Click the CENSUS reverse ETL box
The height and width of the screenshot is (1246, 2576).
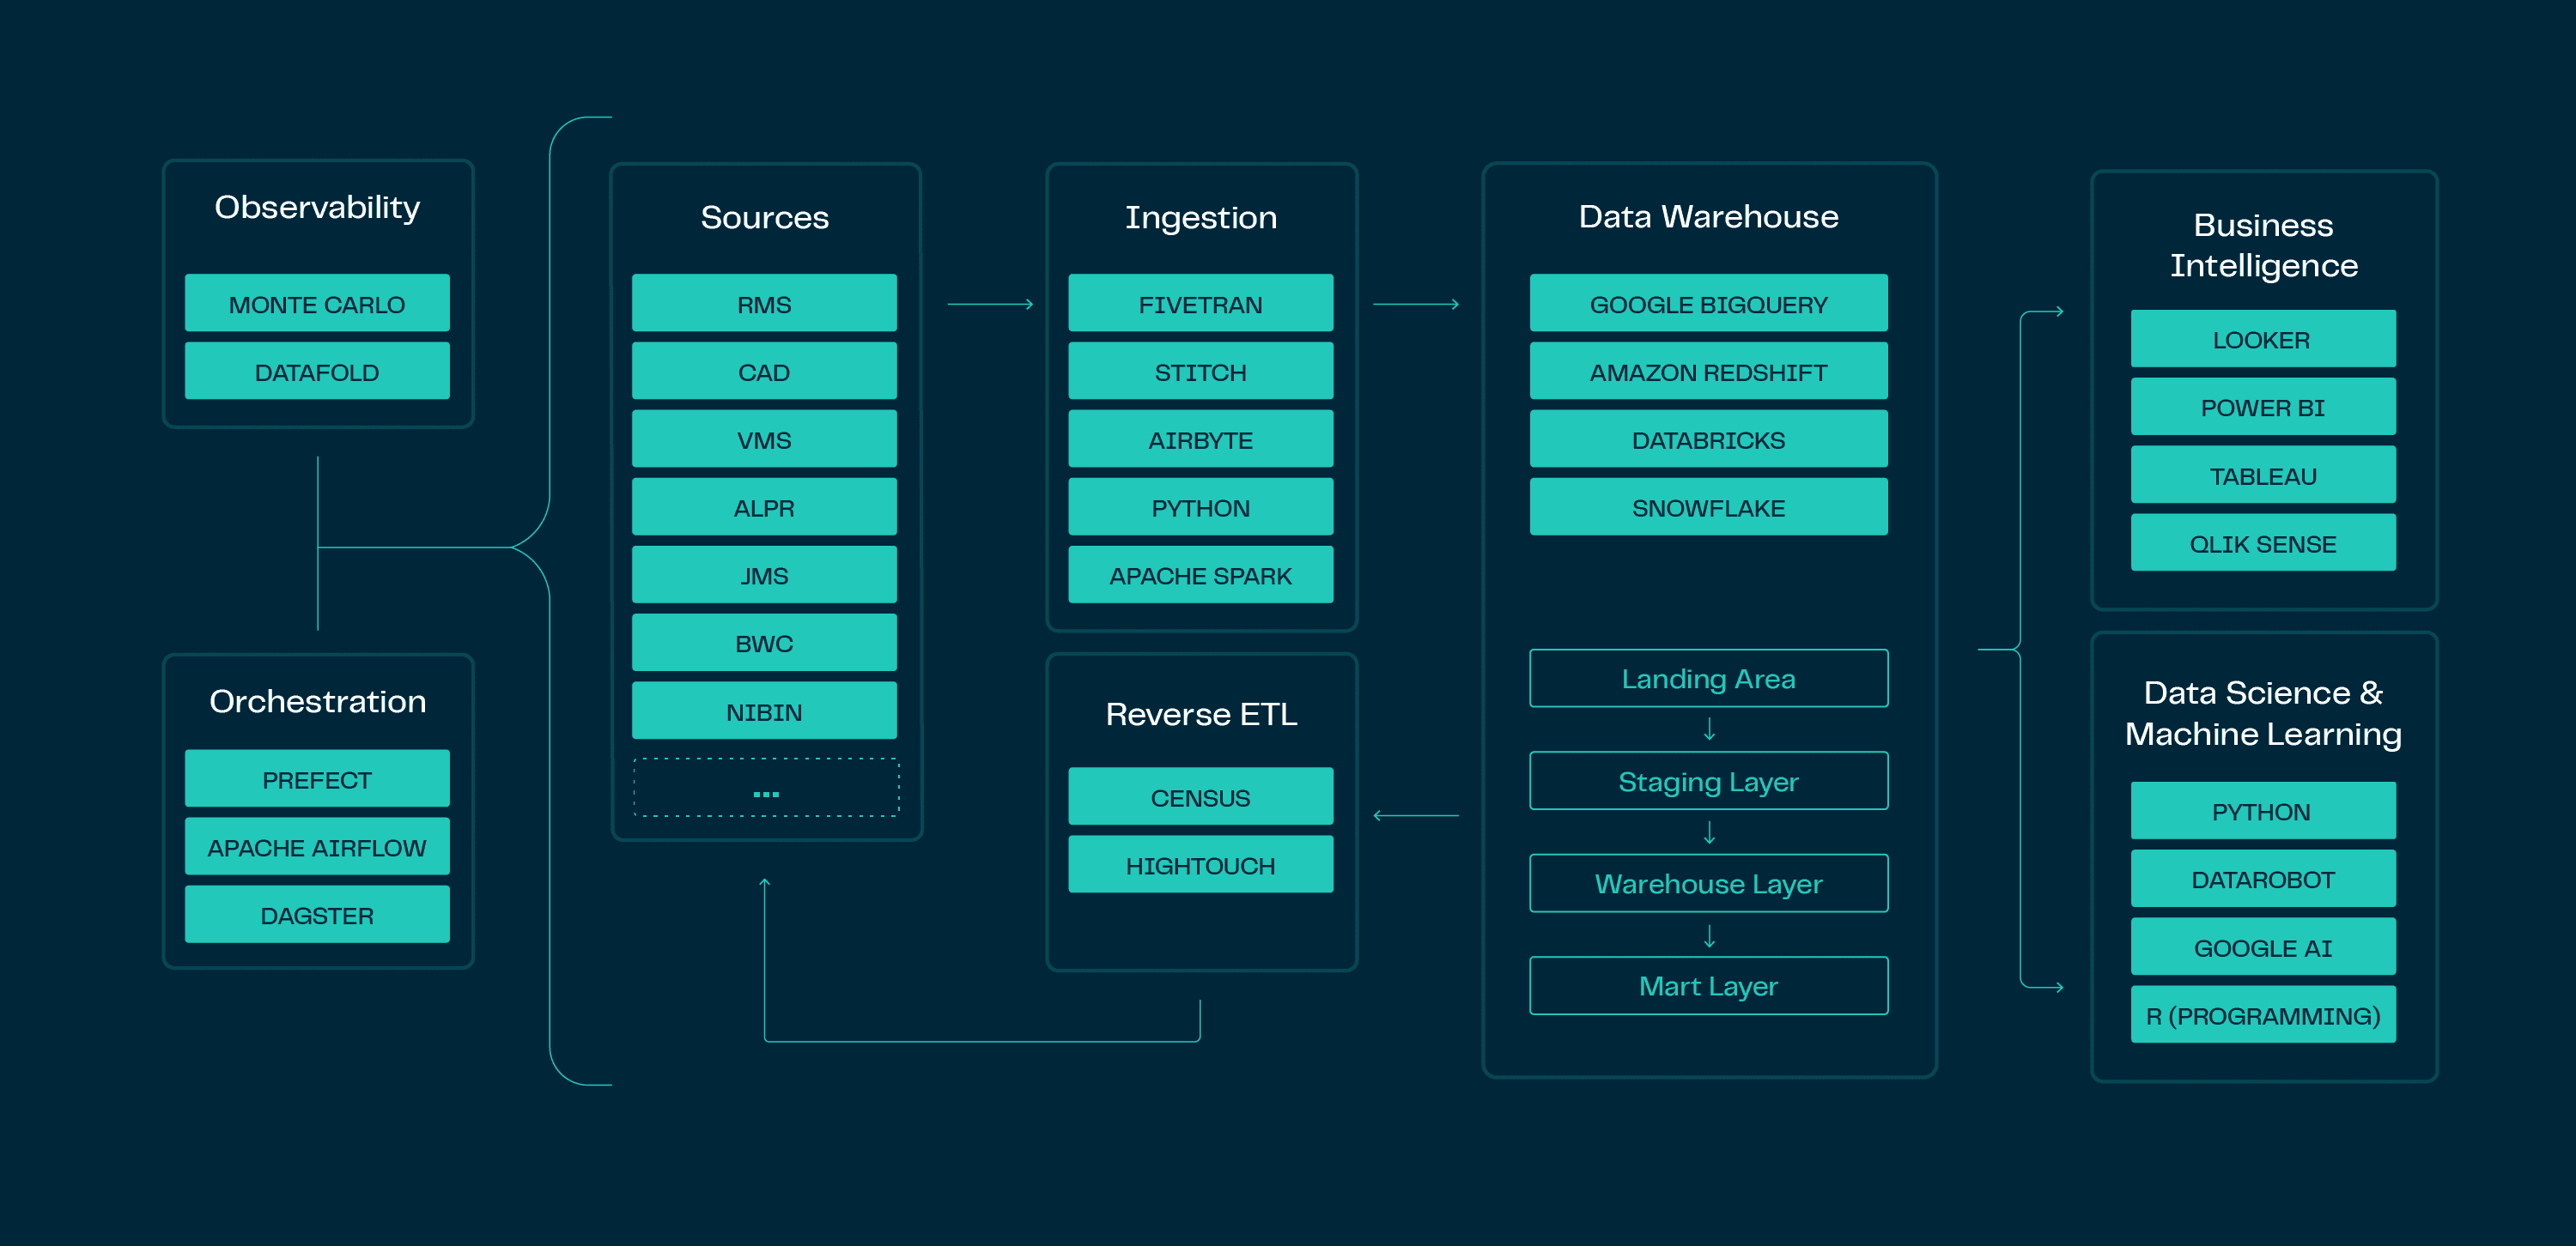tap(1200, 796)
